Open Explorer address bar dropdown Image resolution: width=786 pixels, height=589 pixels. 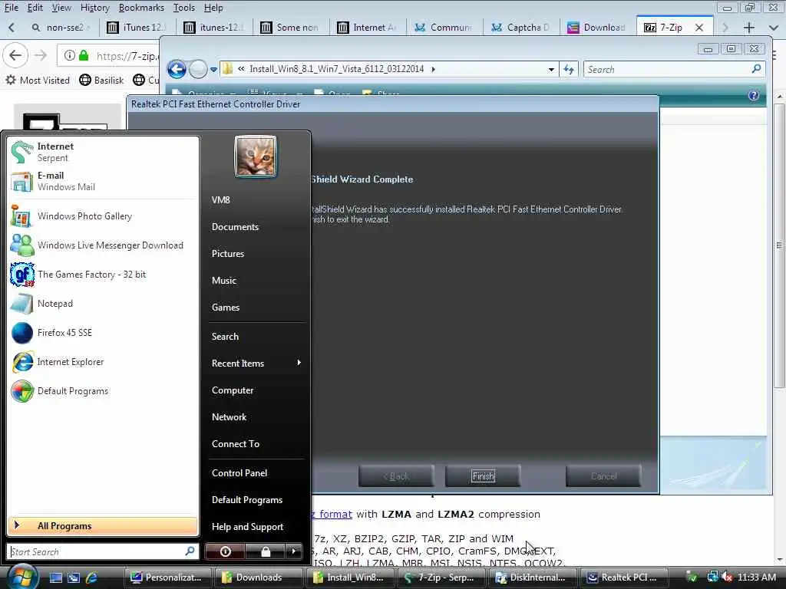coord(551,69)
